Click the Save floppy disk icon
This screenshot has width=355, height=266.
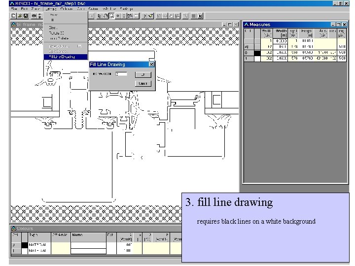pyautogui.click(x=26, y=16)
